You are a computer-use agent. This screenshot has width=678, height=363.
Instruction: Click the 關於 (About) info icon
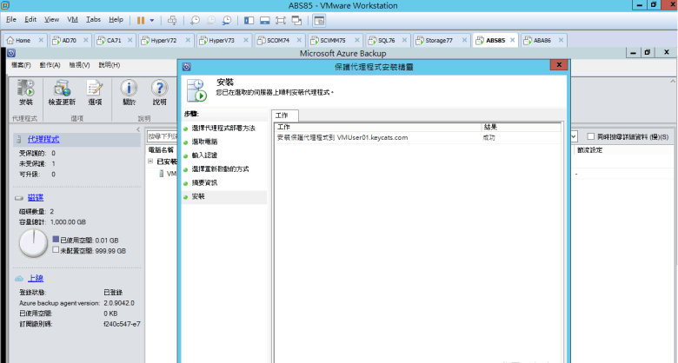129,92
